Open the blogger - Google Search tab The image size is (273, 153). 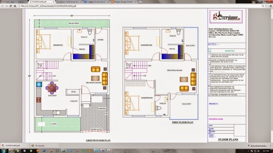tap(96, 2)
